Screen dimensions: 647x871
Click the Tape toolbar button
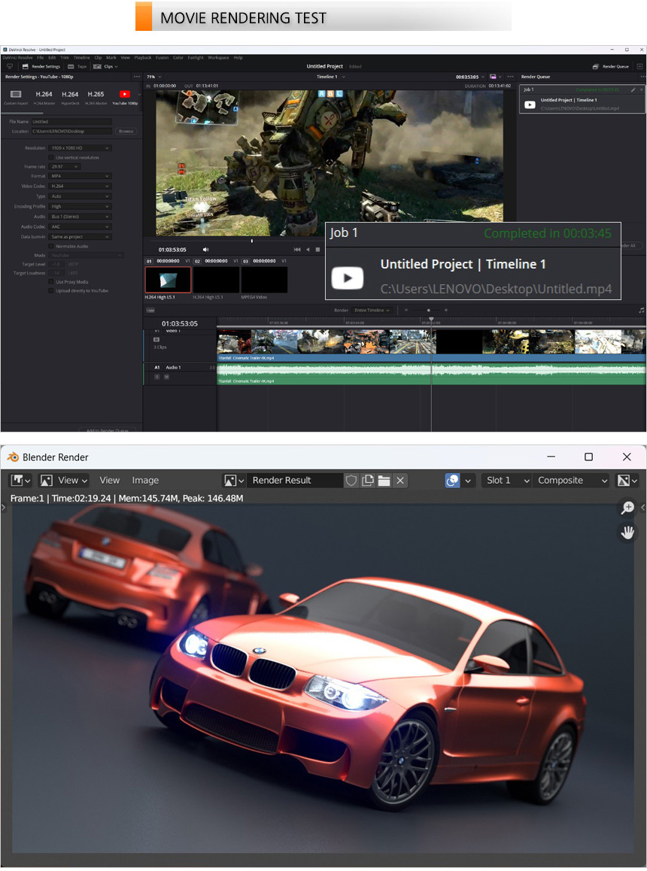(77, 67)
